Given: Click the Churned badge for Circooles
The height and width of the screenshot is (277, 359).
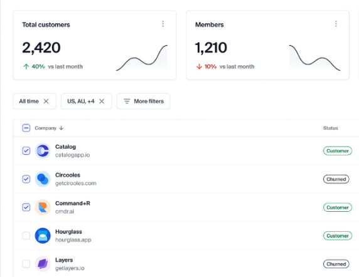Looking at the screenshot, I should coord(336,179).
